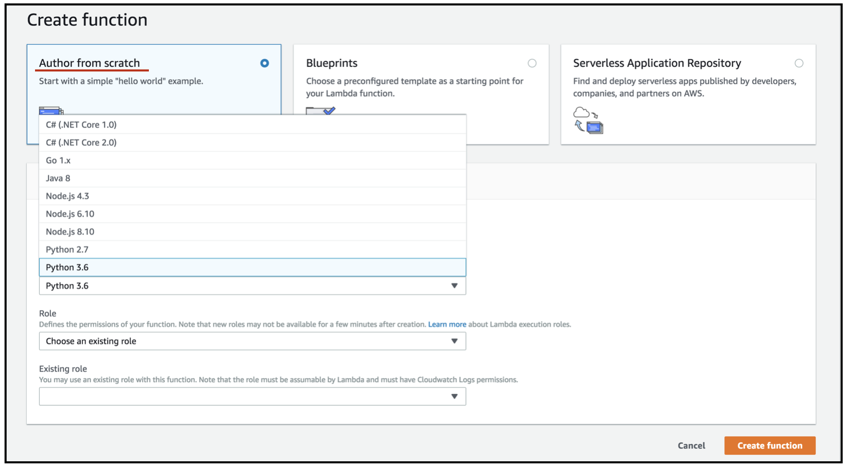This screenshot has width=851, height=470.
Task: Open the Choose an existing role dropdown
Action: 252,341
